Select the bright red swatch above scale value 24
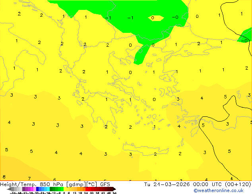Image resolution: width=252 pixels, height=194 pixels. point(87,189)
